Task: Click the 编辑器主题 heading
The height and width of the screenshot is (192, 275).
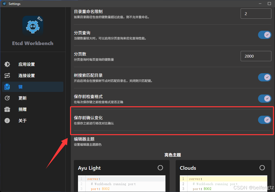Action: click(84, 139)
